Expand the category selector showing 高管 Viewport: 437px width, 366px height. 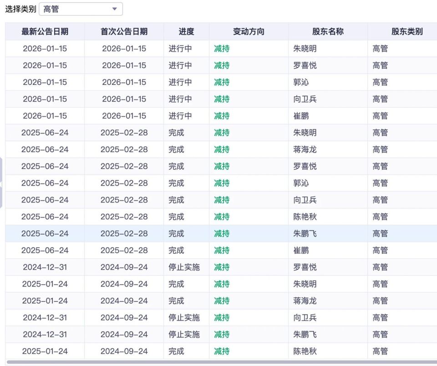[x=81, y=9]
